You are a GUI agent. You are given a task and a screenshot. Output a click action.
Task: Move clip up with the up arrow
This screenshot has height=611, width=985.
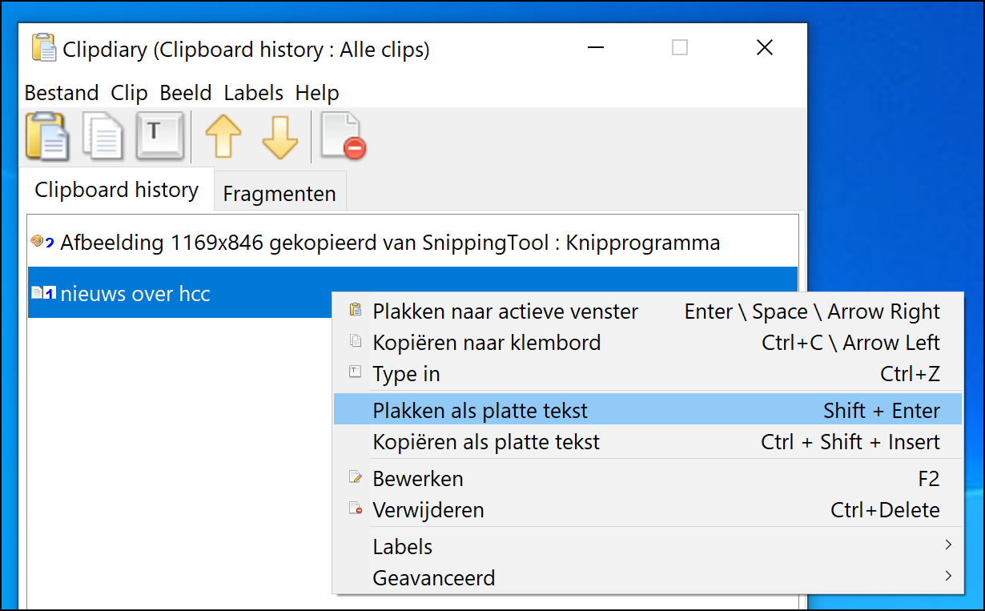pos(223,136)
